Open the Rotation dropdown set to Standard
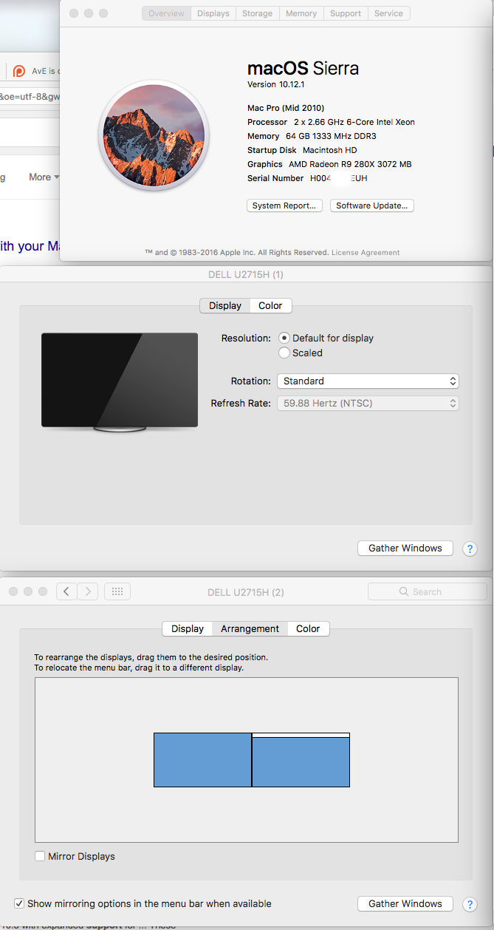494x930 pixels. [x=368, y=381]
